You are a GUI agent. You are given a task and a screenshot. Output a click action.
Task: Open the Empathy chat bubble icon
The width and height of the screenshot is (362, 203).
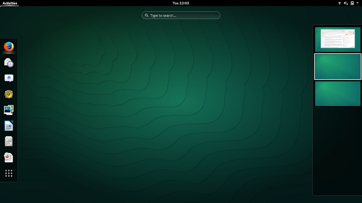[9, 78]
